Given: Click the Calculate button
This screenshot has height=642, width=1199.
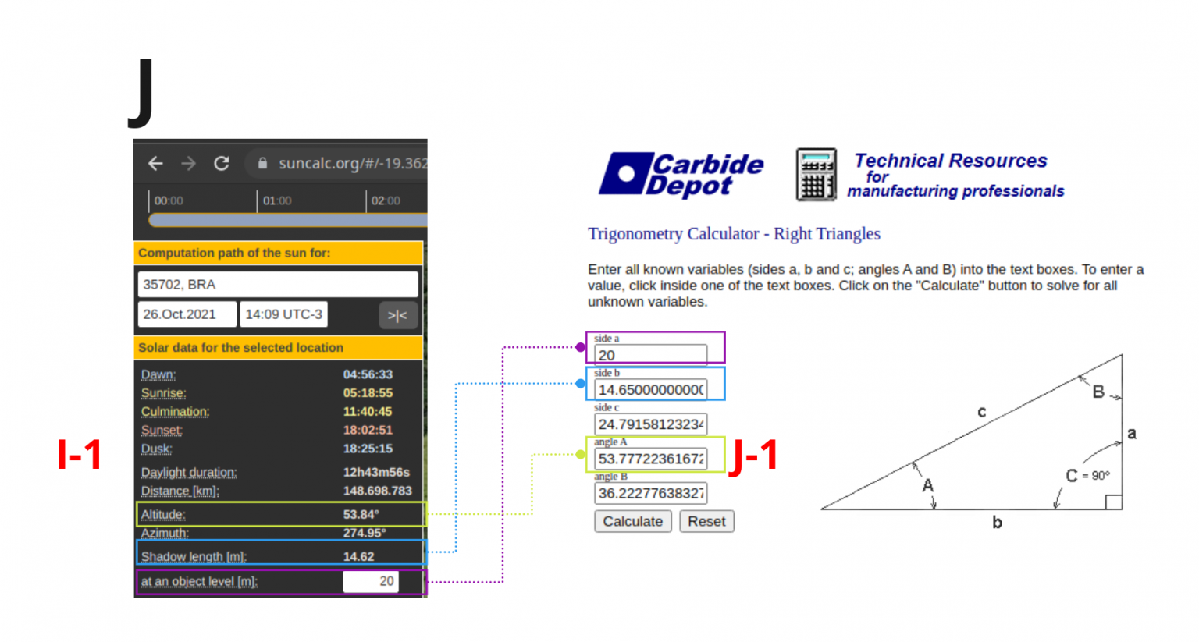Looking at the screenshot, I should [x=632, y=521].
